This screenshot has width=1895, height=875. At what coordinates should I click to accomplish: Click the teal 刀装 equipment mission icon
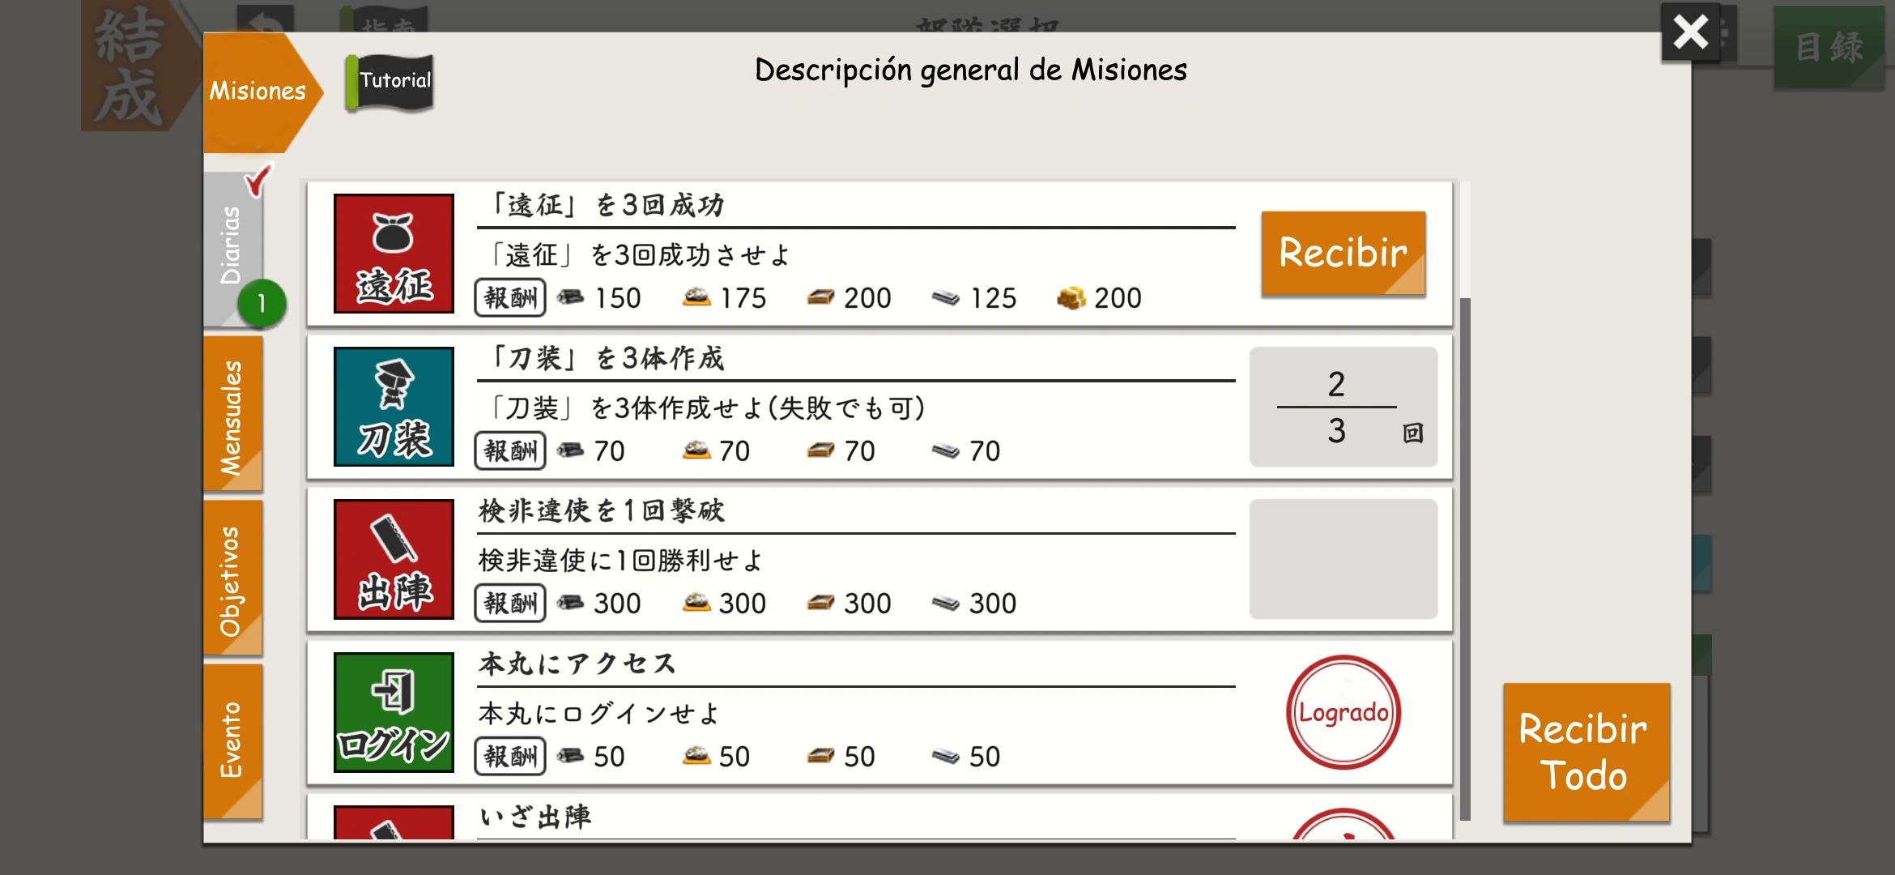[x=394, y=407]
